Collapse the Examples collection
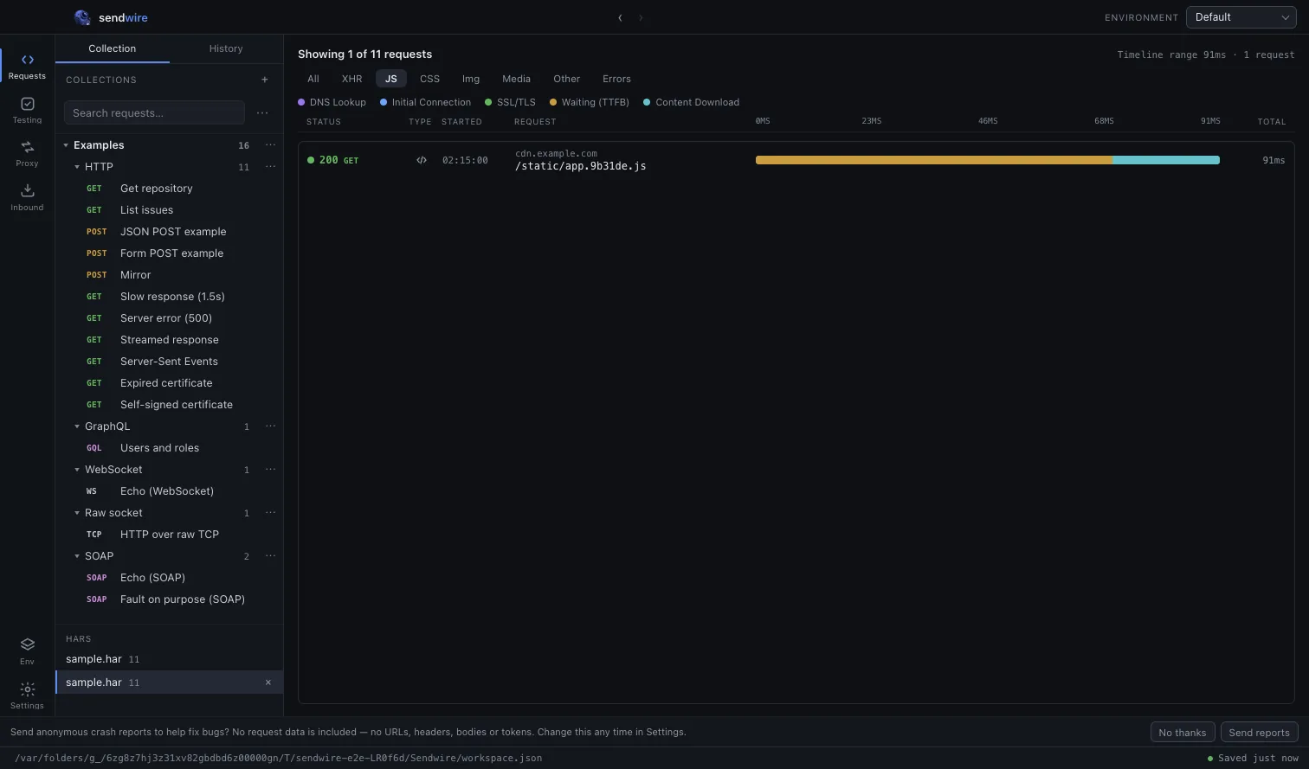 [66, 145]
